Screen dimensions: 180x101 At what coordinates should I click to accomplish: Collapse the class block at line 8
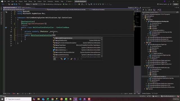tap(16, 27)
